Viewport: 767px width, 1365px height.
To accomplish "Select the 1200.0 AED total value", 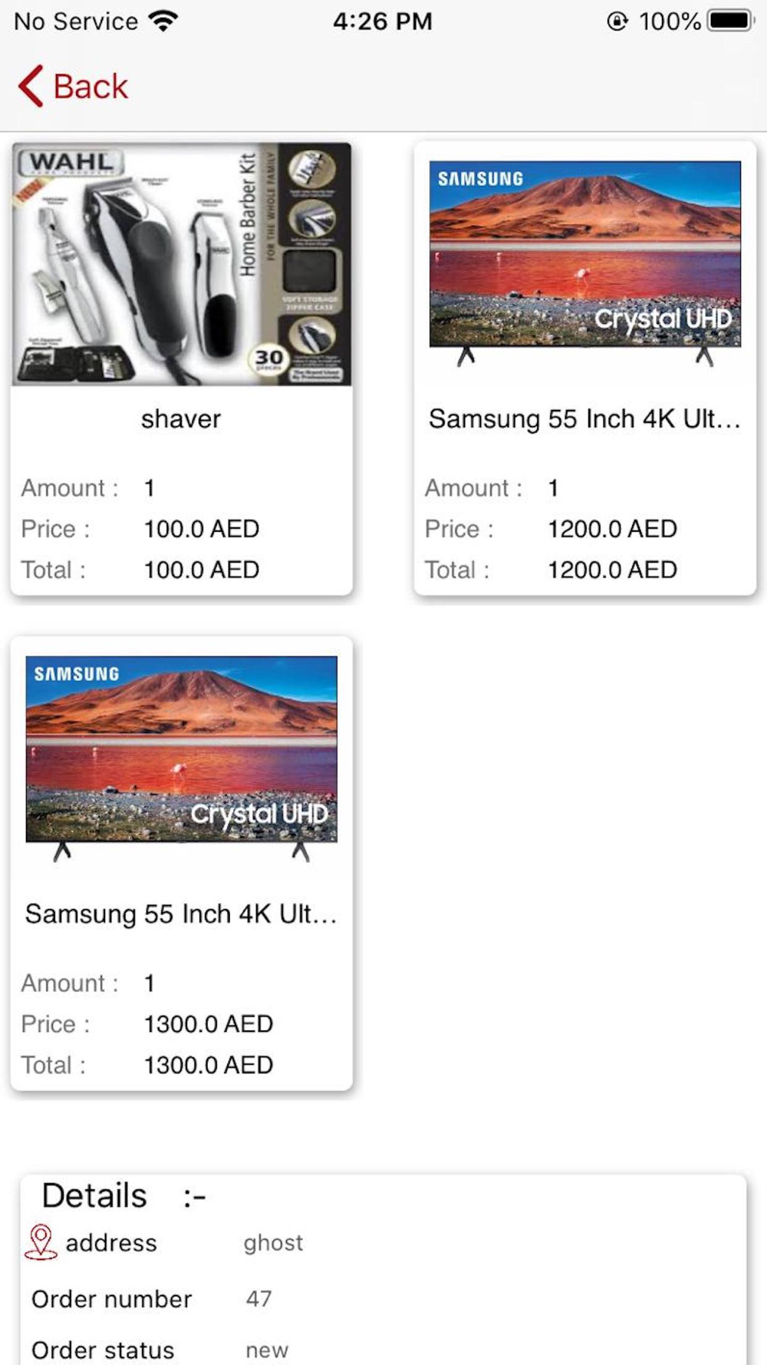I will (x=612, y=570).
